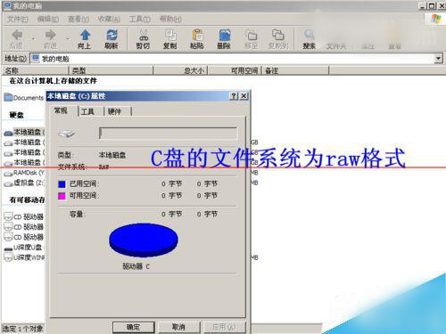The height and width of the screenshot is (334, 446).
Task: Sort by the 备注 column header
Action: [295, 70]
